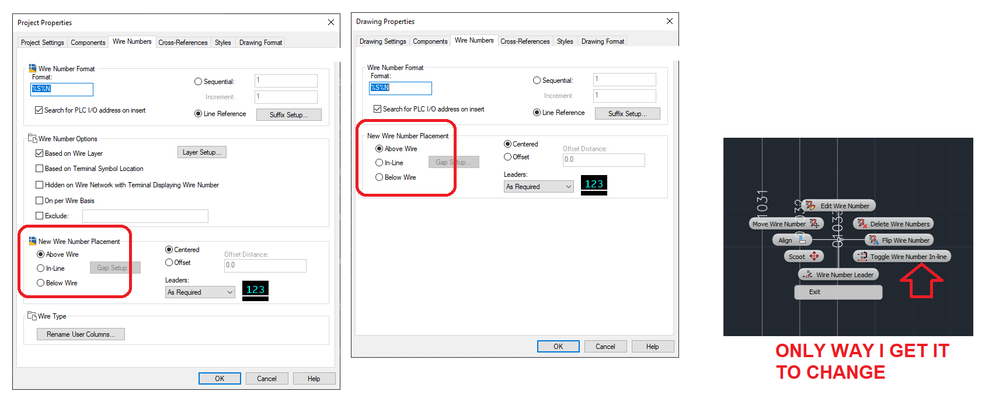Click Wire Number Format section icon in Project Properties
The width and height of the screenshot is (985, 398).
(33, 68)
